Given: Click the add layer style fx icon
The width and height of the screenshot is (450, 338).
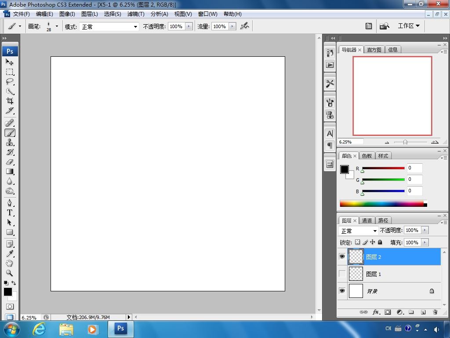Looking at the screenshot, I should pyautogui.click(x=376, y=312).
